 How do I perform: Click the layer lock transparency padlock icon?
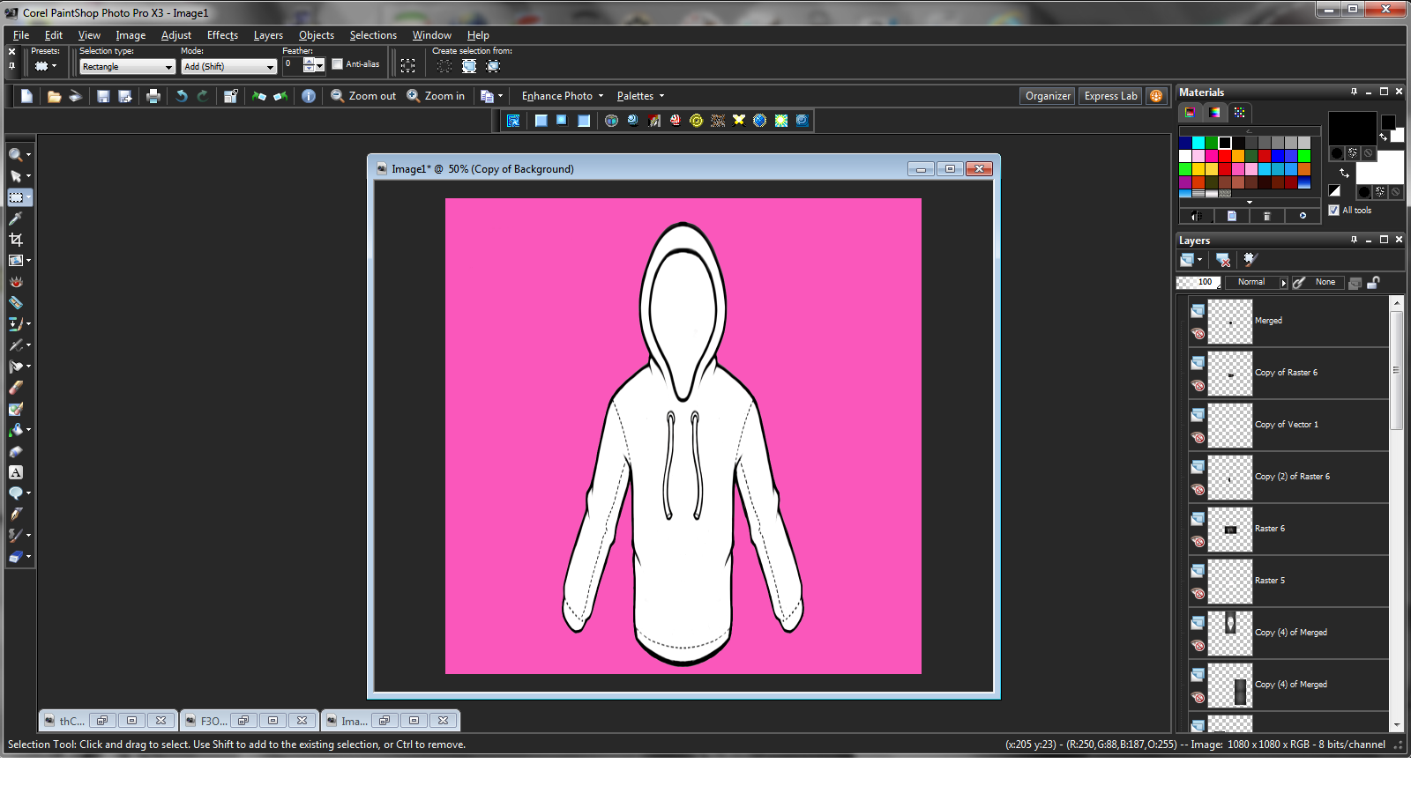click(x=1374, y=282)
